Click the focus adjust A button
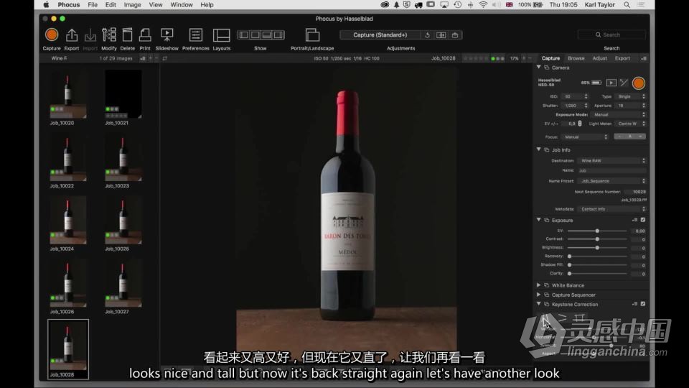689x388 pixels. 629,137
